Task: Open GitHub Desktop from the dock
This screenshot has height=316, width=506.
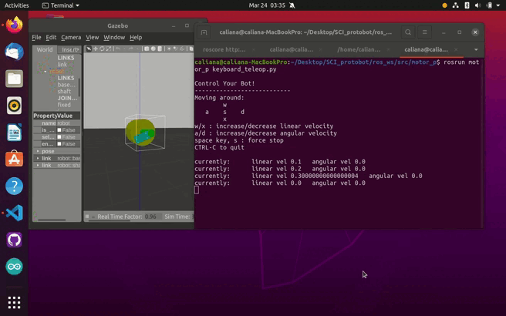Action: click(x=14, y=240)
